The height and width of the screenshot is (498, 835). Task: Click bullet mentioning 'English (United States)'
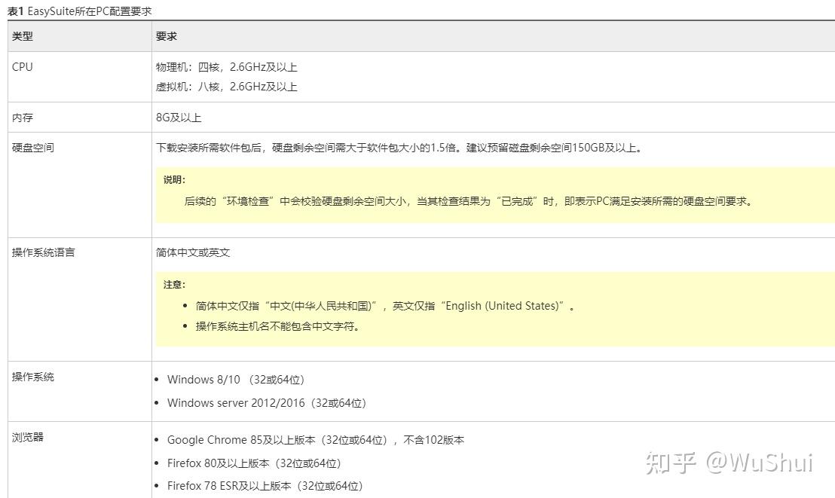tap(384, 306)
